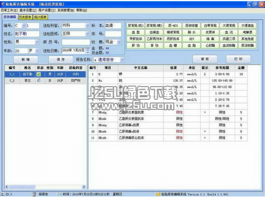Open the 收费 dropdown showing 现金
265x197 pixels.
(119, 42)
